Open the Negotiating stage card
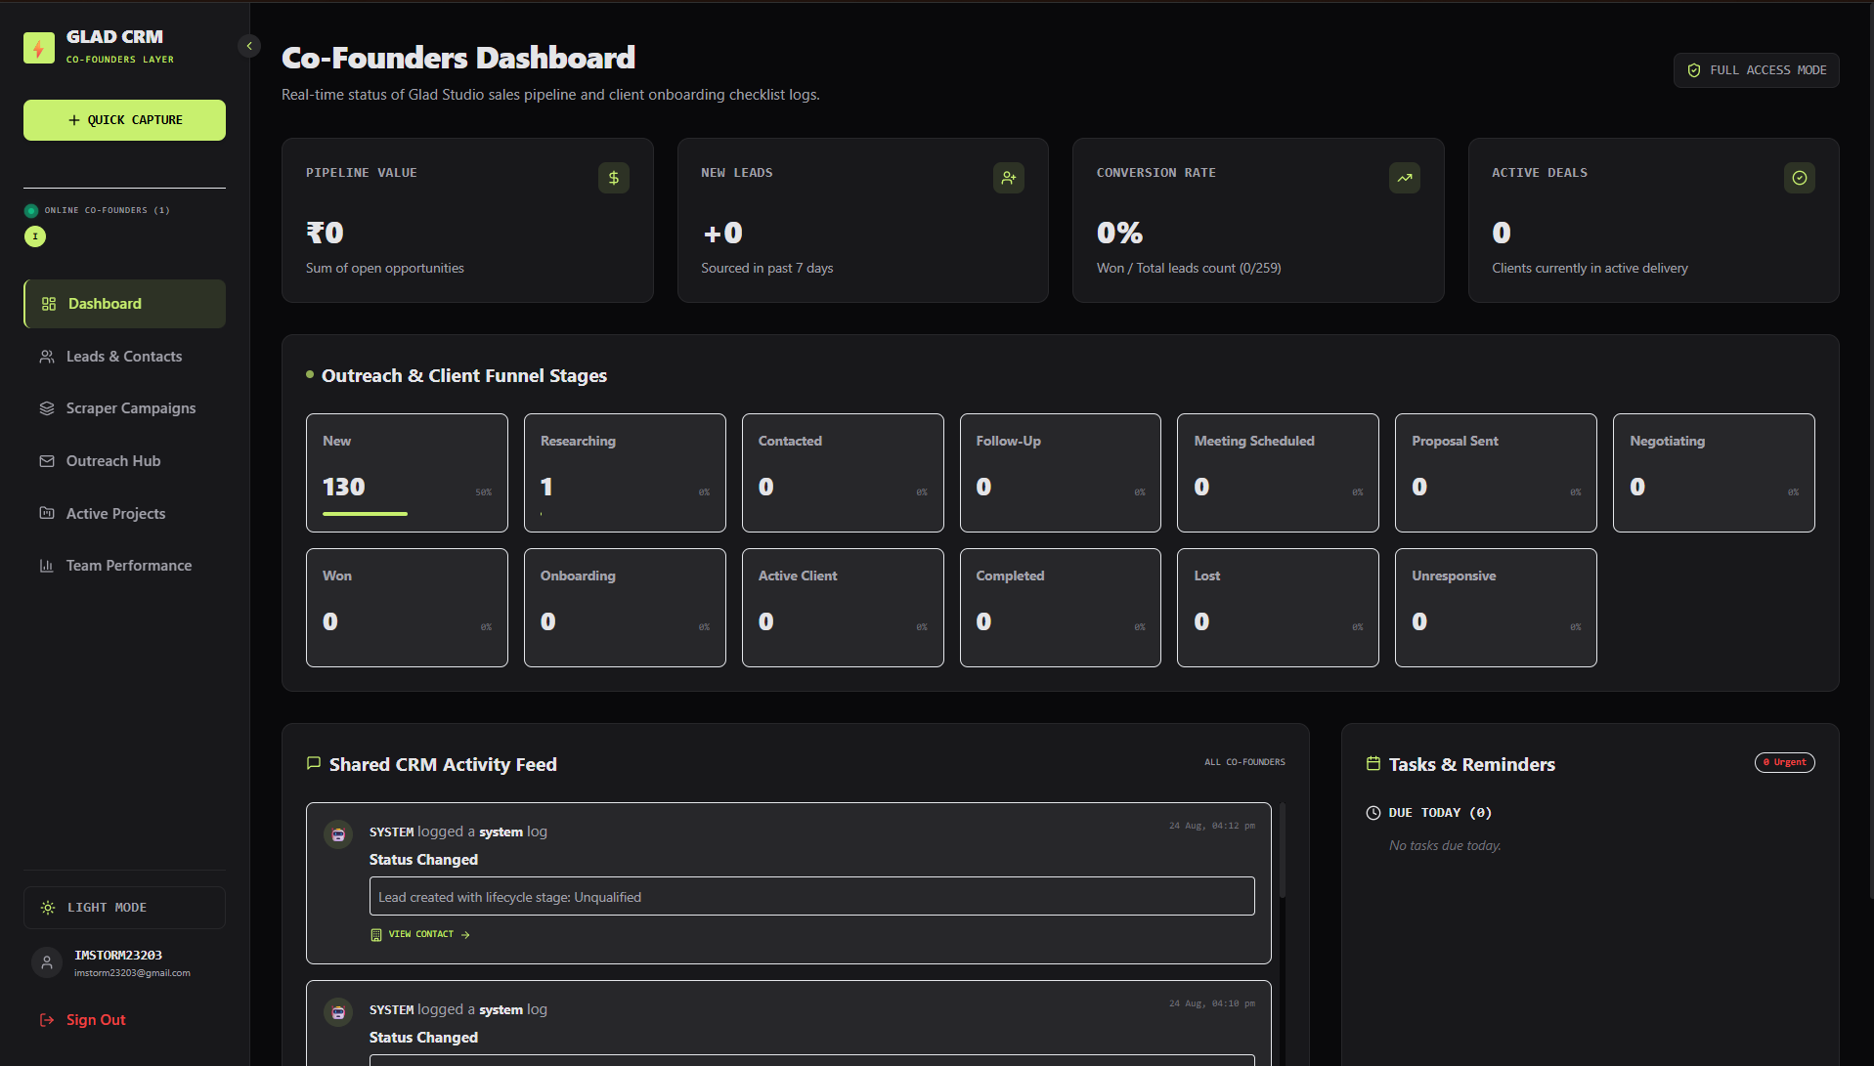 [x=1714, y=473]
